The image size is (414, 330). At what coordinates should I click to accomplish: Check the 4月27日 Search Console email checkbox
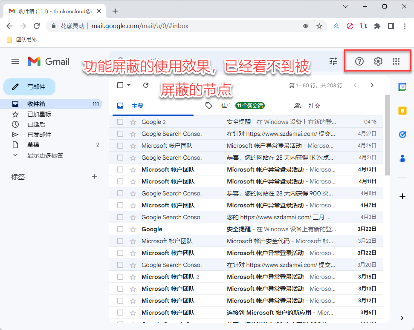pos(120,134)
